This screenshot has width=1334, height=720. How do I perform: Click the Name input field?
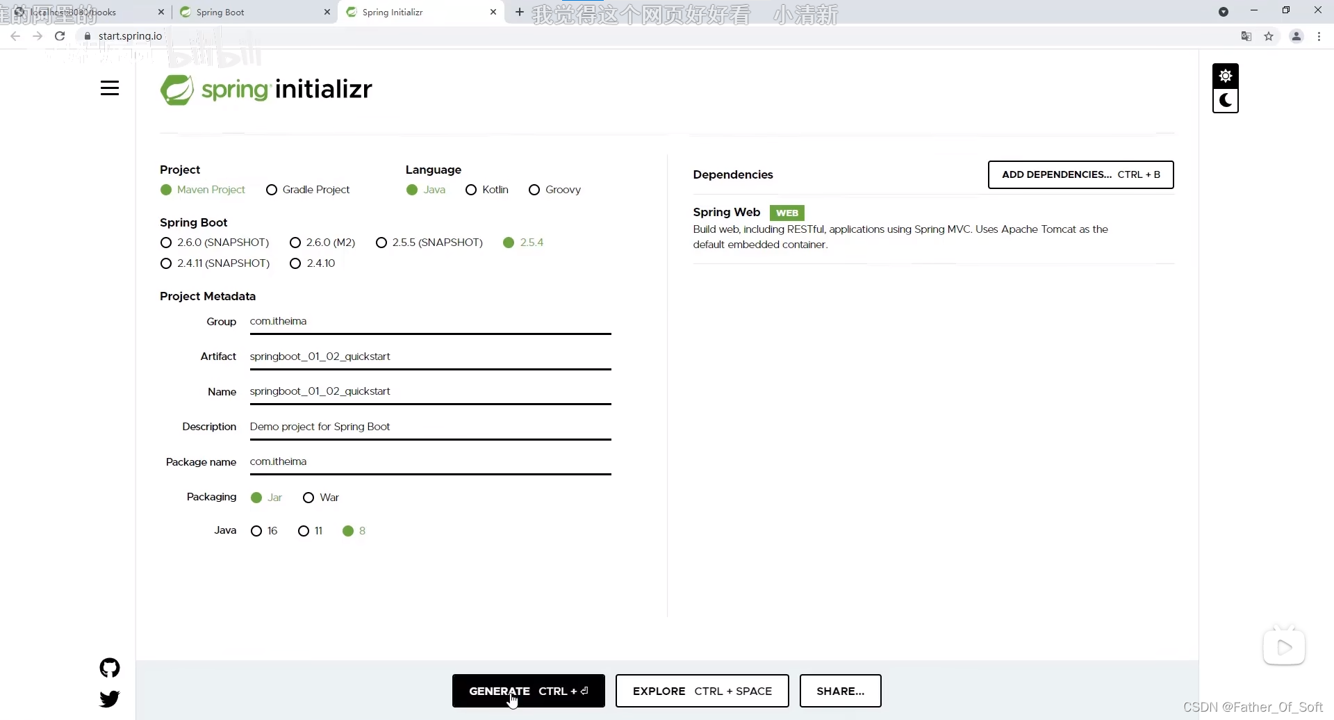[431, 391]
